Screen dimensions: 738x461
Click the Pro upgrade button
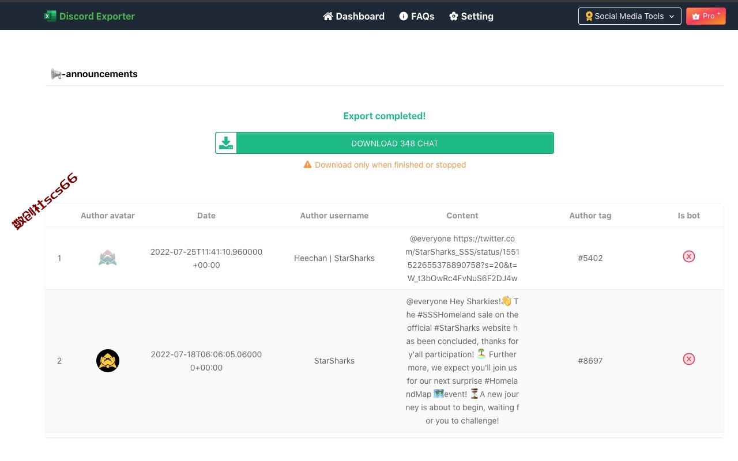coord(706,16)
